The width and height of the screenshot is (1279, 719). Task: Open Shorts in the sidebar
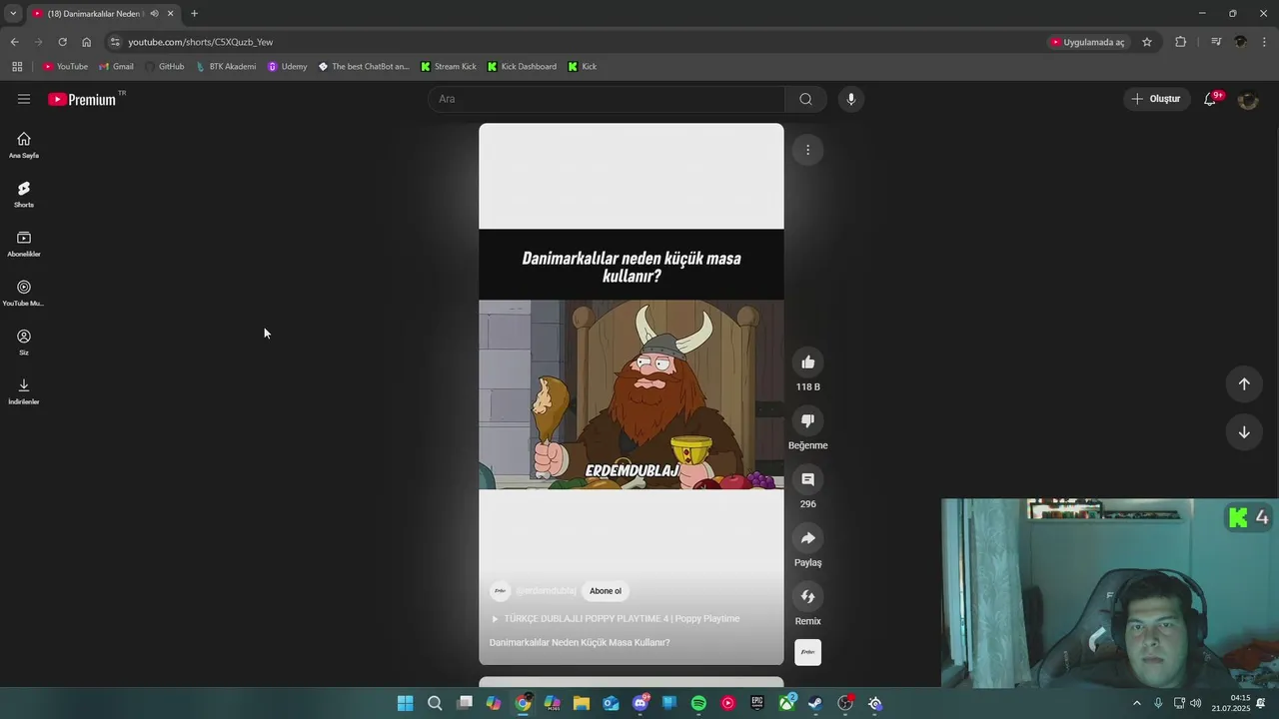point(24,194)
